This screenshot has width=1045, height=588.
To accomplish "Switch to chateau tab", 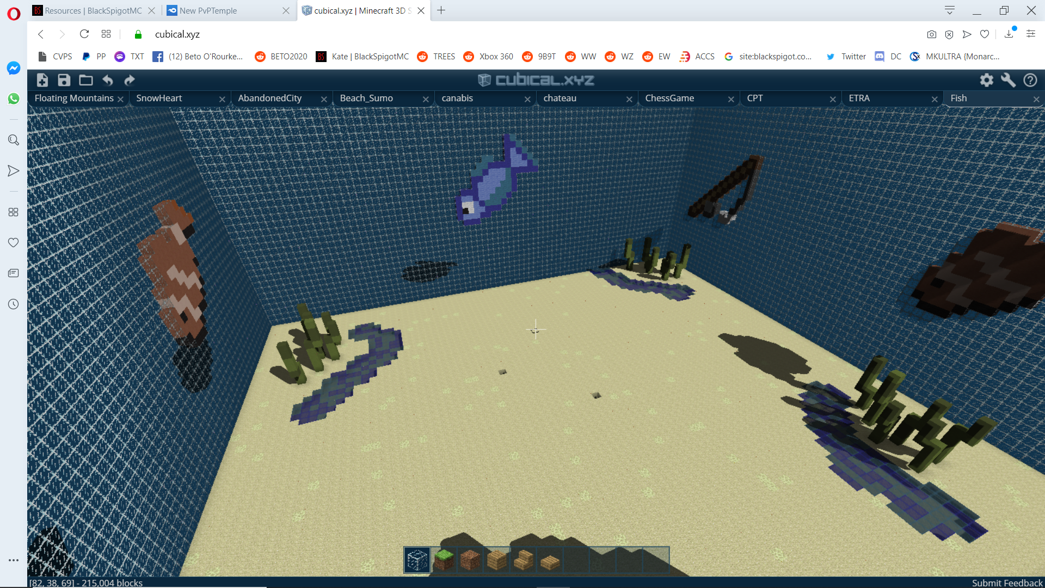I will tap(587, 98).
